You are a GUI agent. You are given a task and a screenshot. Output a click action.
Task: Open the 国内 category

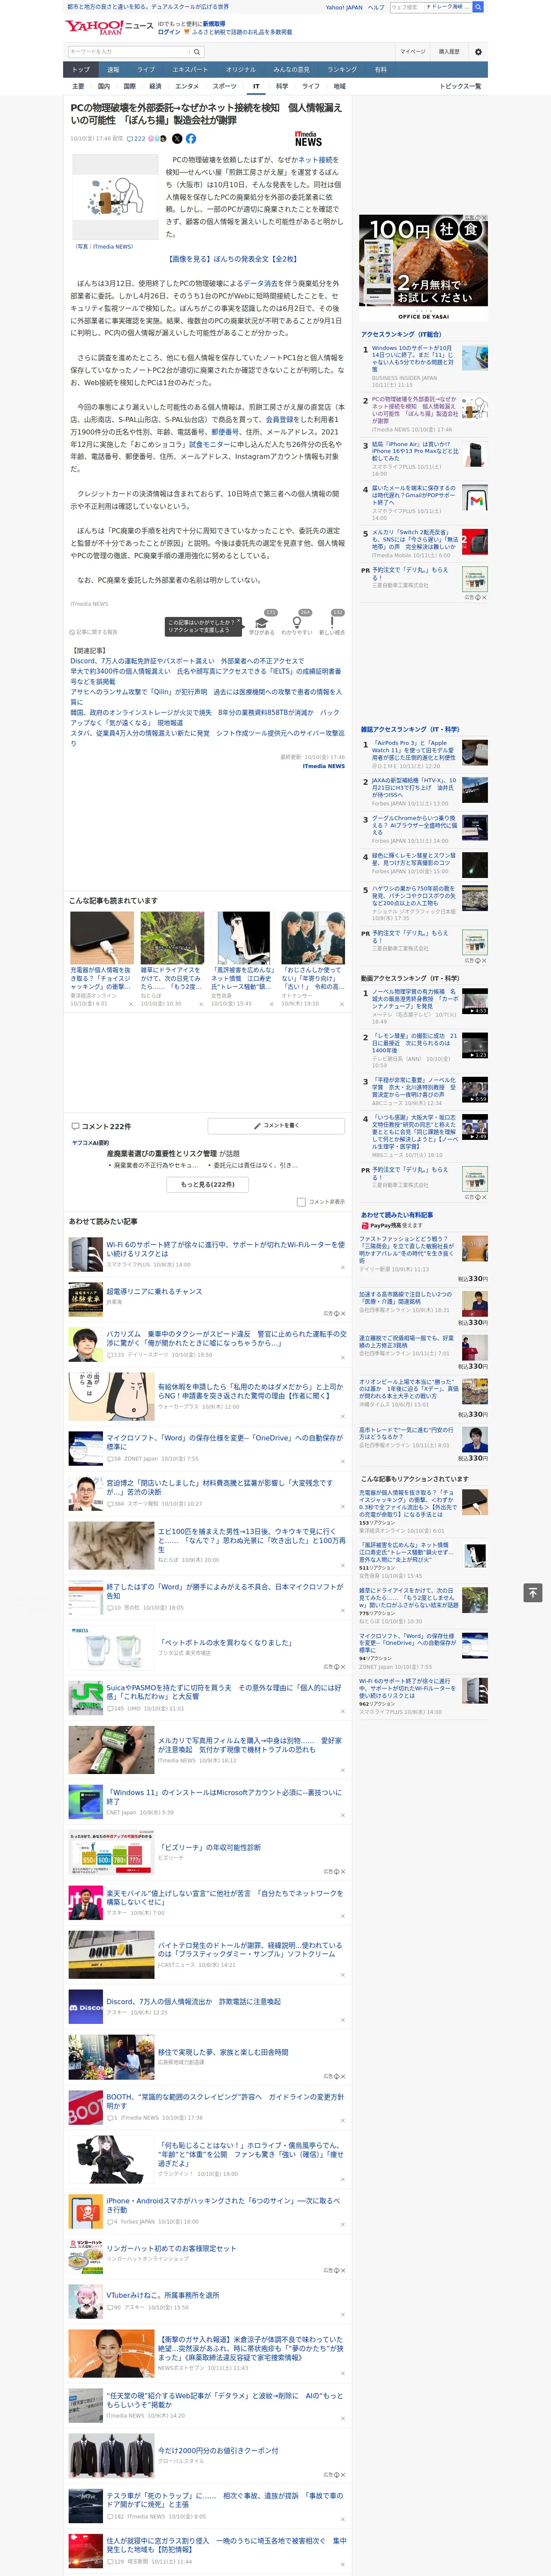tap(103, 86)
